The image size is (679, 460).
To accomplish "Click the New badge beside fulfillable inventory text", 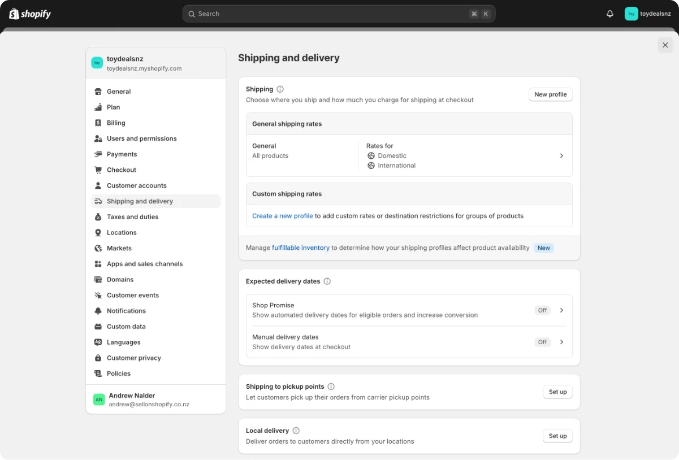I will click(544, 248).
